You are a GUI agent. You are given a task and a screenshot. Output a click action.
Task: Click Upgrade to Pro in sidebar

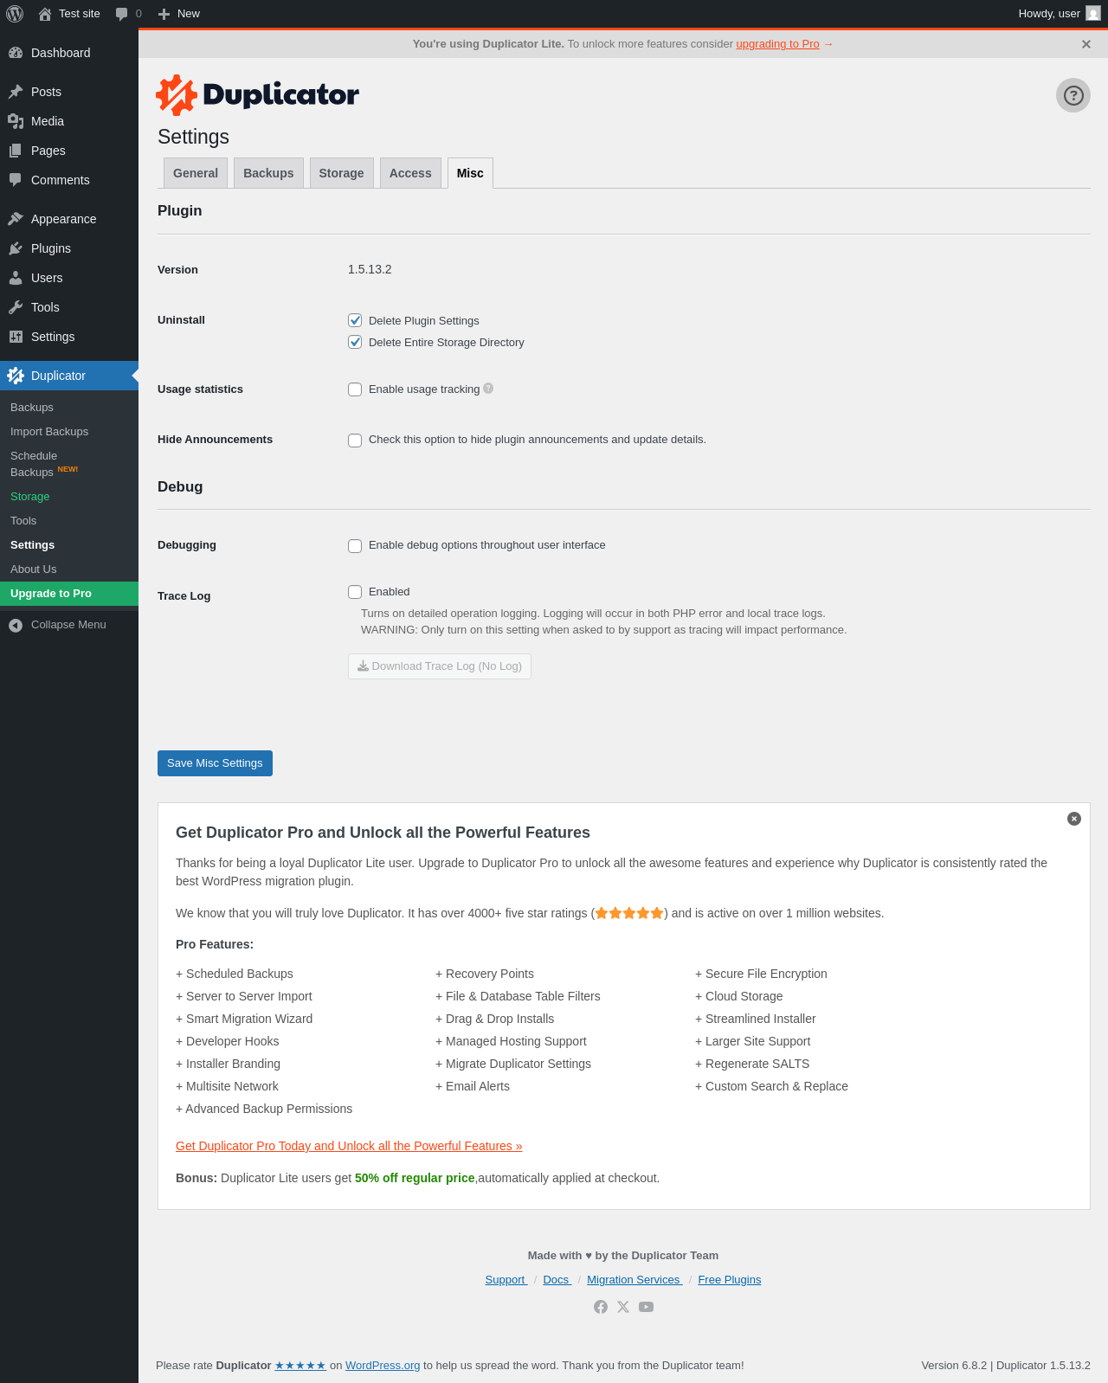point(69,594)
